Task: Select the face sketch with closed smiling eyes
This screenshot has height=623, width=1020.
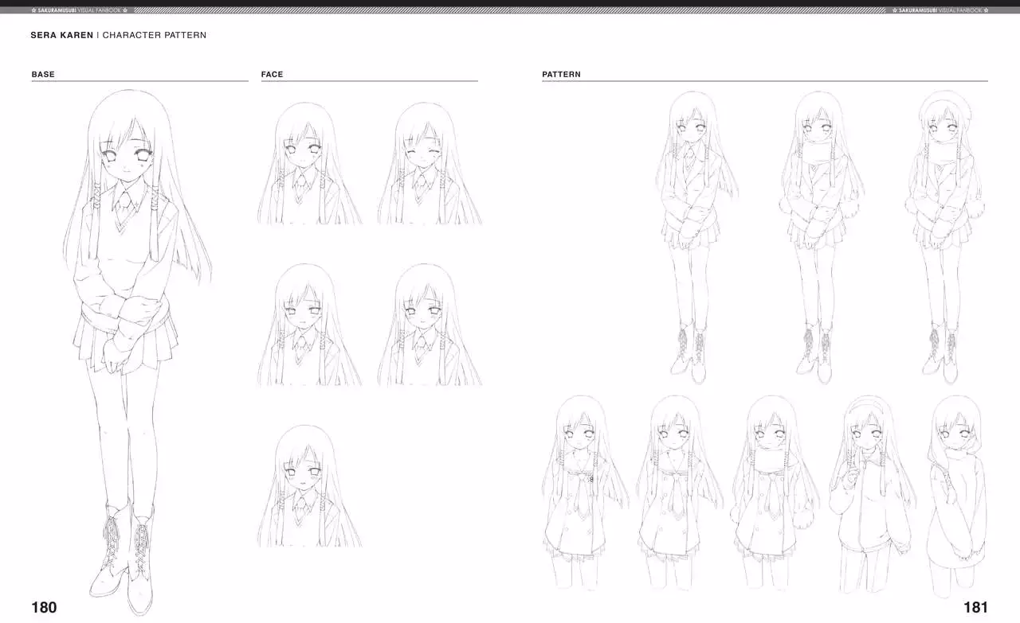Action: coord(429,165)
